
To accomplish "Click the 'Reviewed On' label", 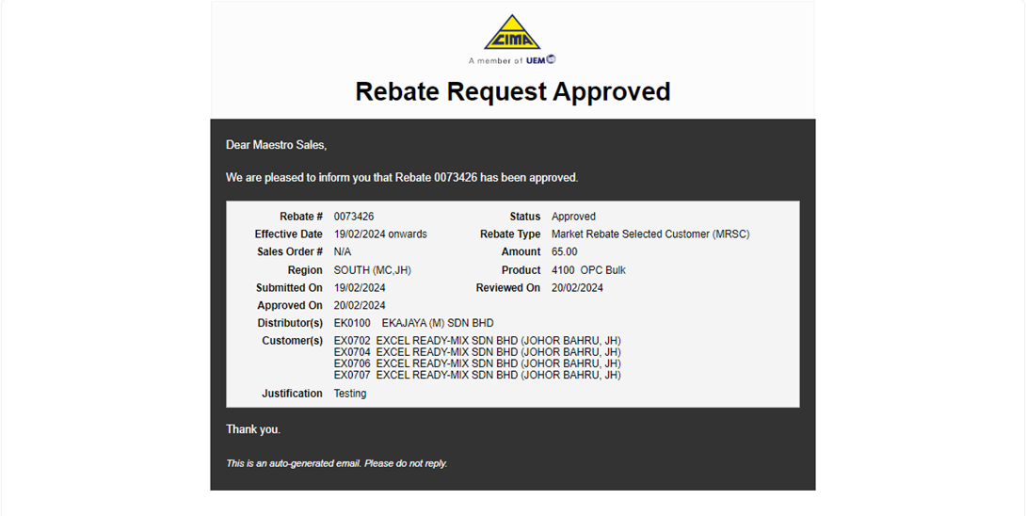I will tap(508, 287).
